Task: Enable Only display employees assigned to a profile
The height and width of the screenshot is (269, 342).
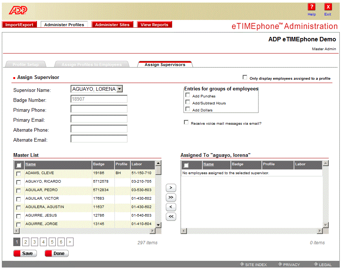Action: (x=245, y=77)
